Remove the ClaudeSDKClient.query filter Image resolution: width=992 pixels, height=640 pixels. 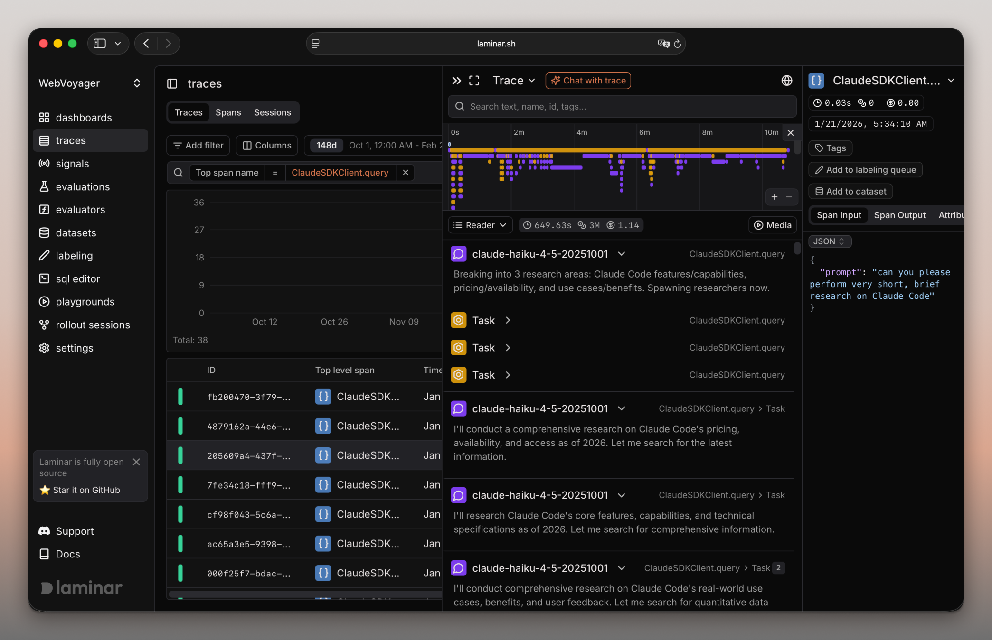[406, 173]
